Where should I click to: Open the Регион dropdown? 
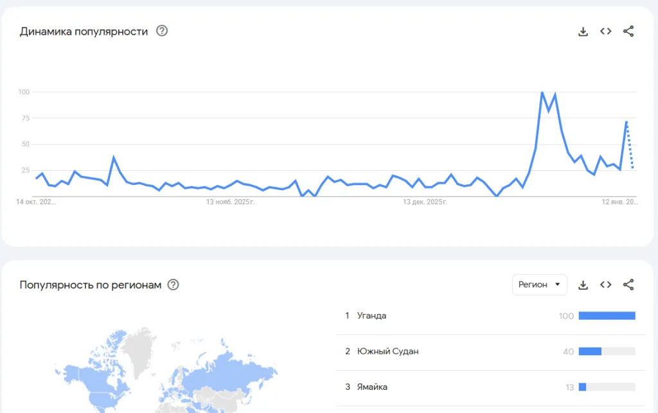pos(539,285)
